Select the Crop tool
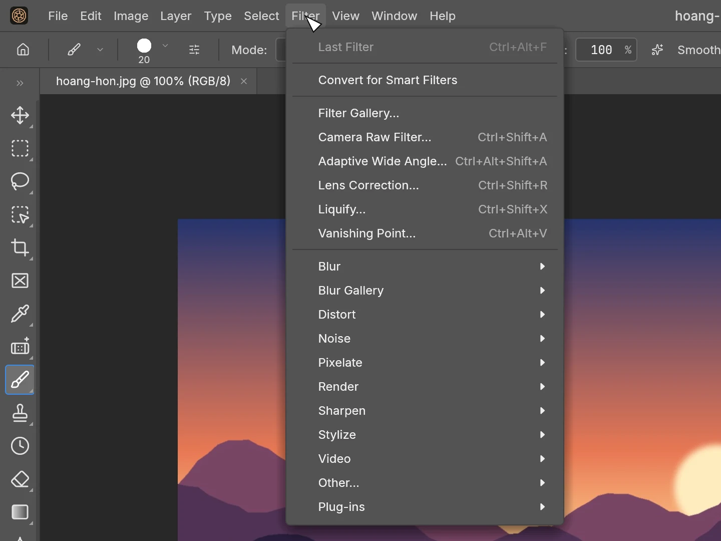 coord(20,247)
